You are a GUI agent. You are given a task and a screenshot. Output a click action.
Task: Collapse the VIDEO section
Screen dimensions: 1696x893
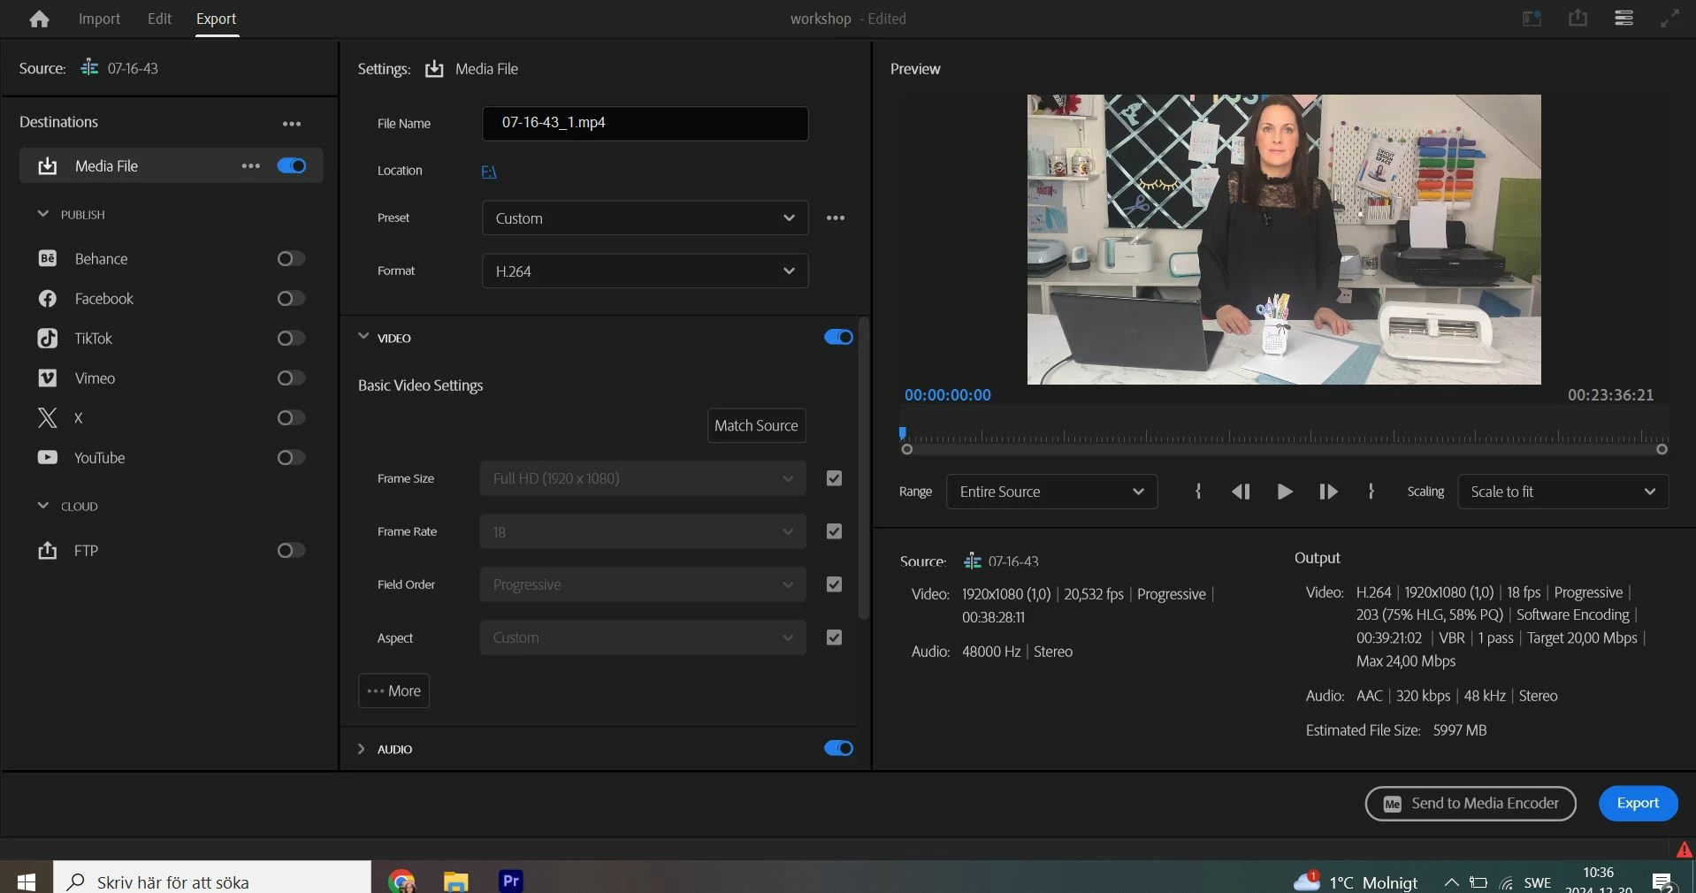point(363,337)
